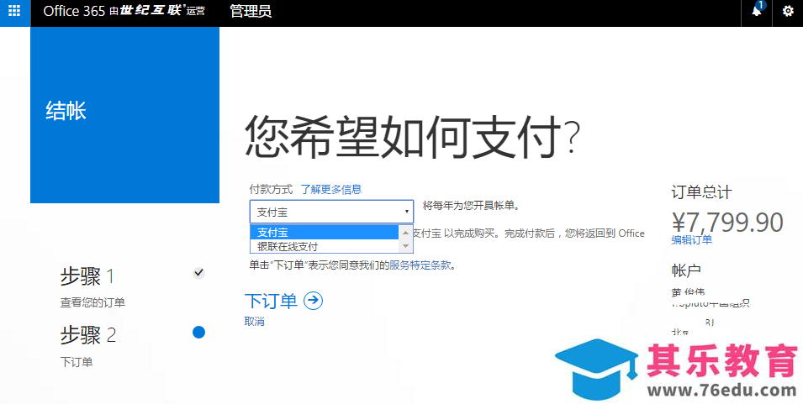Click the 订单总计 heading
Screen dimensions: 803x404
(701, 193)
